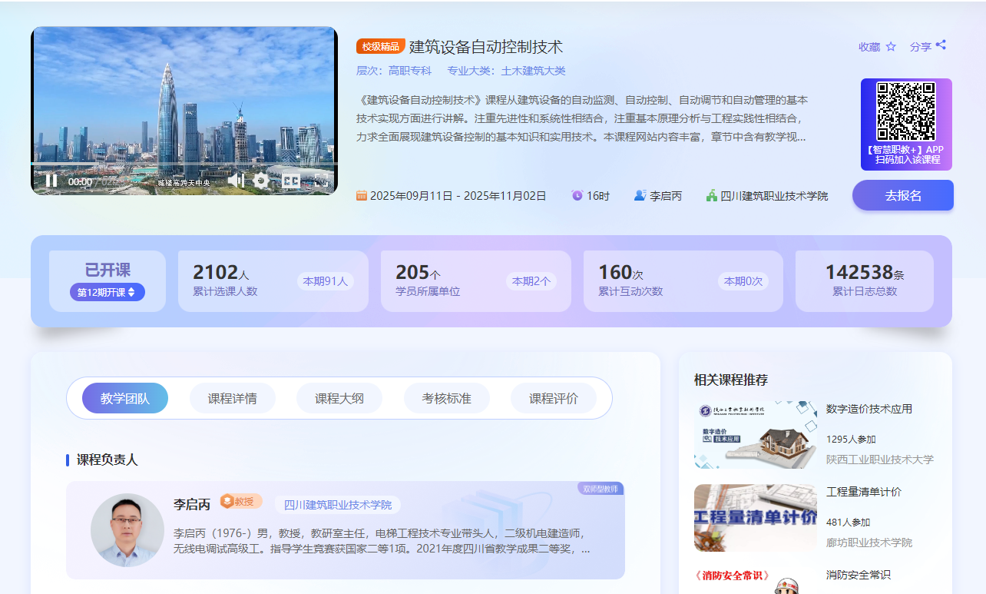Click the clock icon beside 16时
986x594 pixels.
[x=577, y=196]
